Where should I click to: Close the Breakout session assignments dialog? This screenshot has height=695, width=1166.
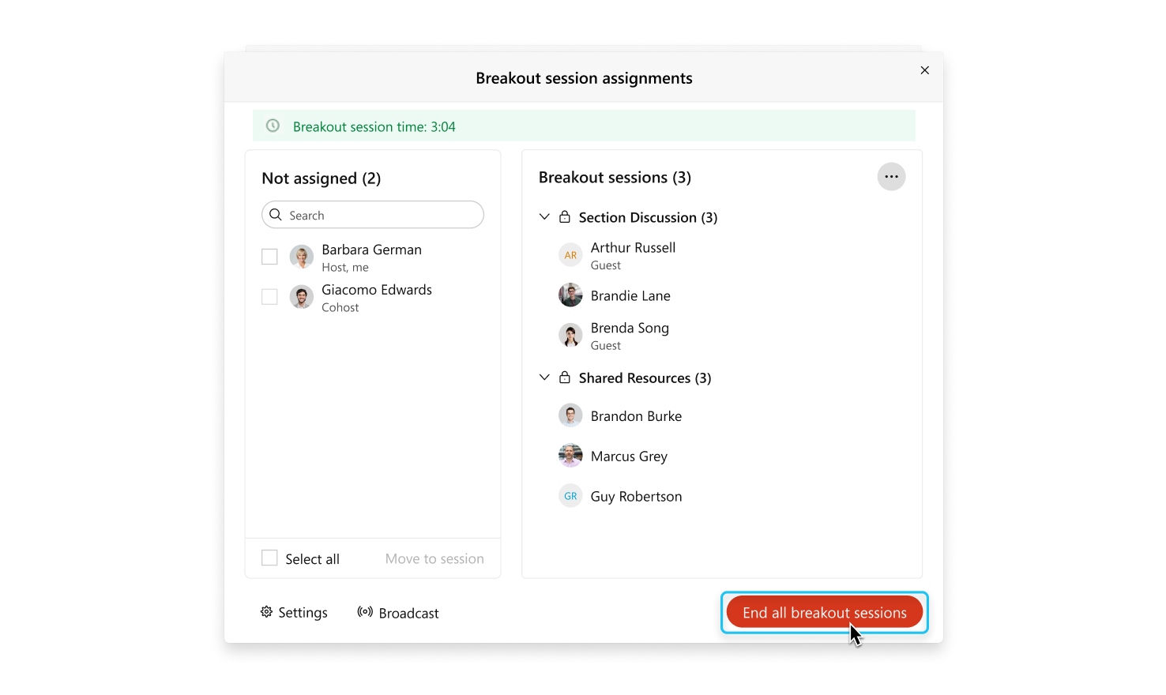(x=924, y=70)
